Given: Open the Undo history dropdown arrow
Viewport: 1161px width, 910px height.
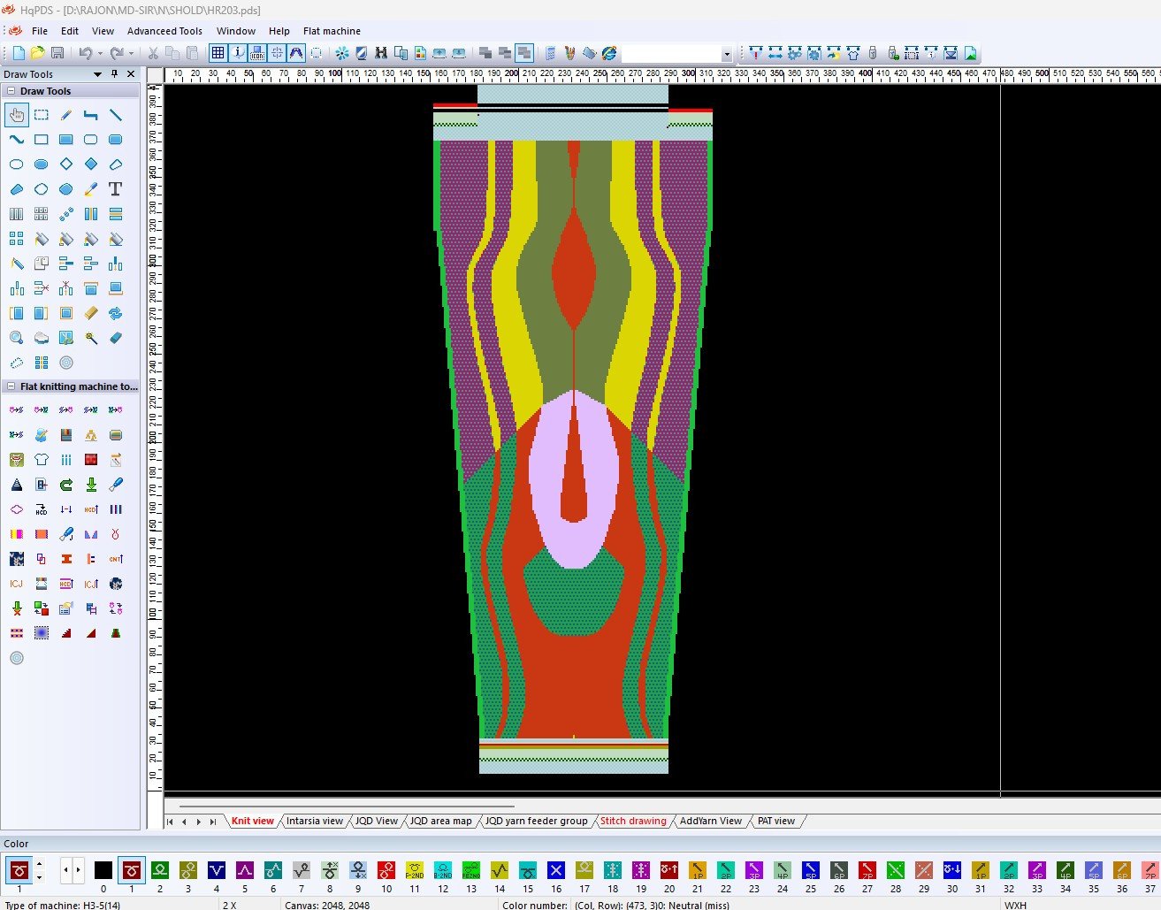Looking at the screenshot, I should 100,54.
